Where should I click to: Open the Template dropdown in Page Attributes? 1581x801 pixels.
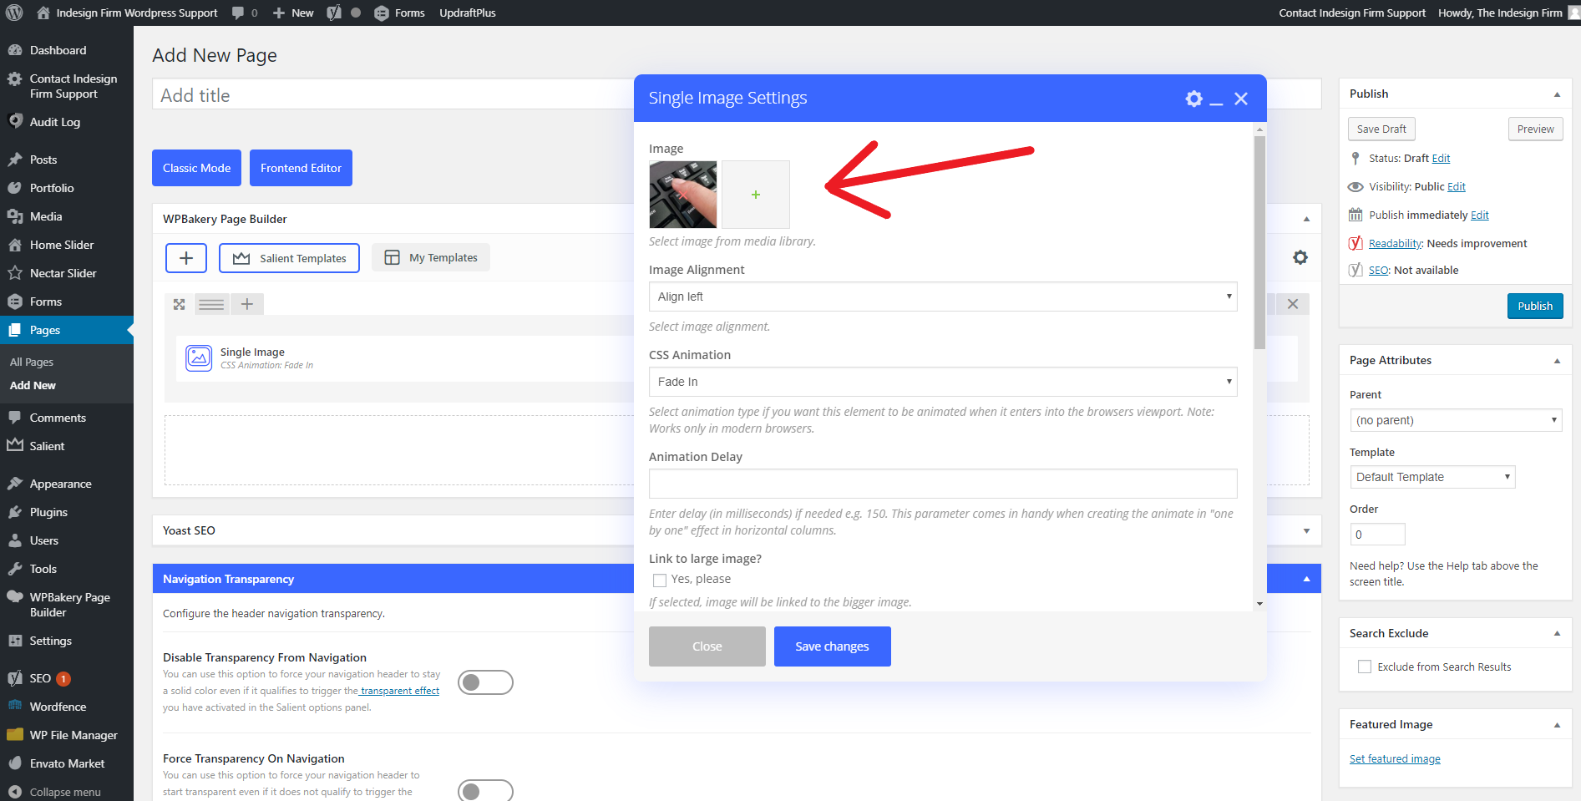(1432, 477)
